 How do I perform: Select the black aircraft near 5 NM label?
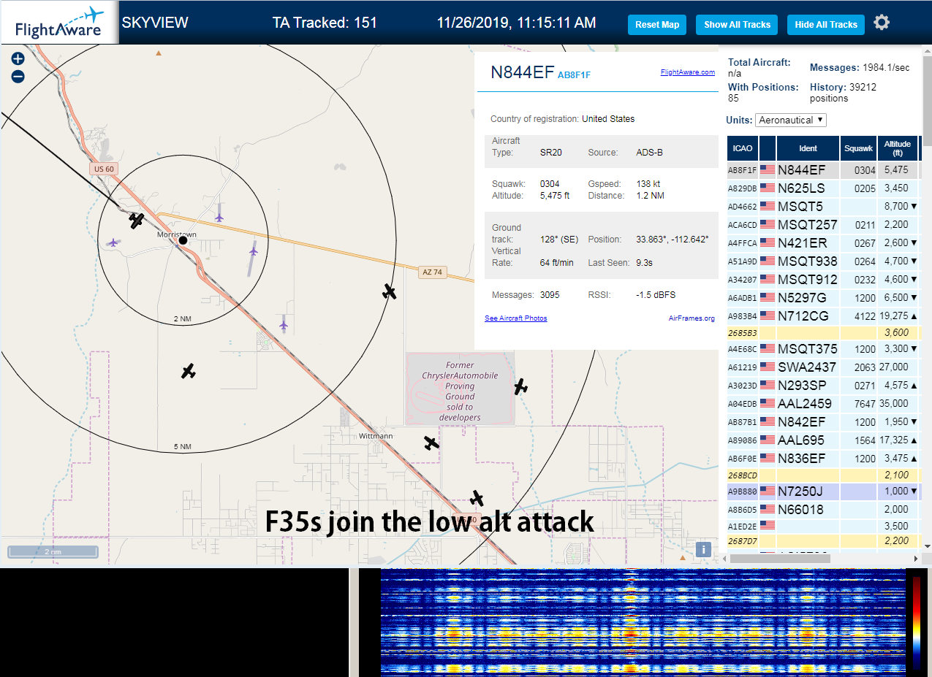[189, 371]
